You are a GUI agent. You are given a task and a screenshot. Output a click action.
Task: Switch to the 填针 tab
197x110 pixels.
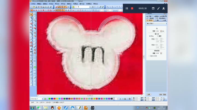tap(157, 20)
